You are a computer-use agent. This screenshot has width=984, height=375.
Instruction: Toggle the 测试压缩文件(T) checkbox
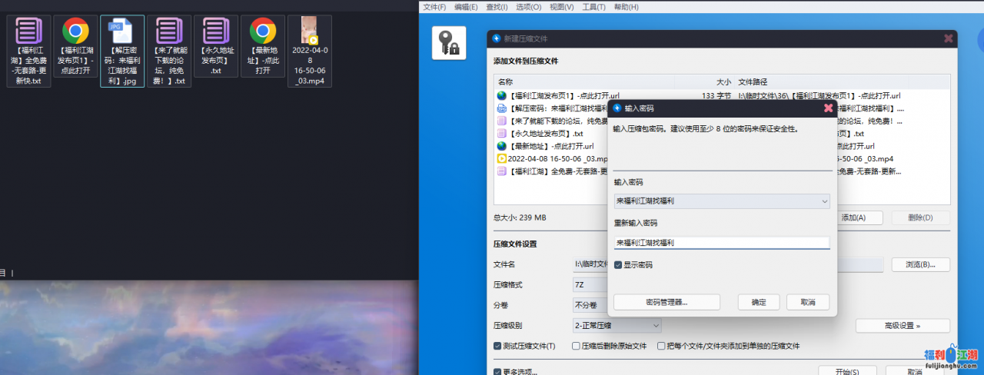pyautogui.click(x=497, y=346)
